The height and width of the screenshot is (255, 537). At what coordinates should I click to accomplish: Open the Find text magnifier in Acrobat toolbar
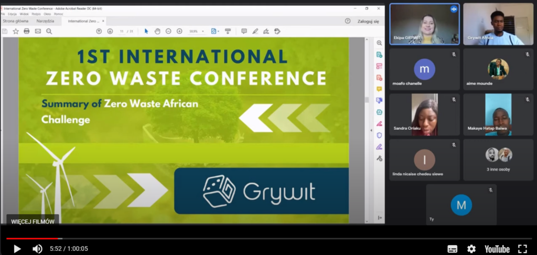click(49, 31)
